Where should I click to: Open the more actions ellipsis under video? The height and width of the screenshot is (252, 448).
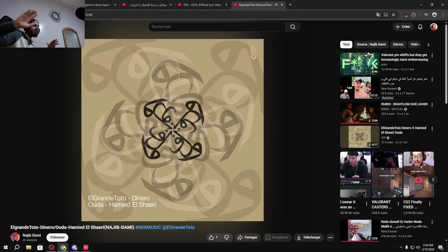[330, 237]
